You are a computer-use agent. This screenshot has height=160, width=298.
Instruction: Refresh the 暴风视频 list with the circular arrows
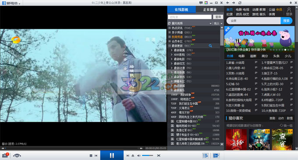[169, 23]
